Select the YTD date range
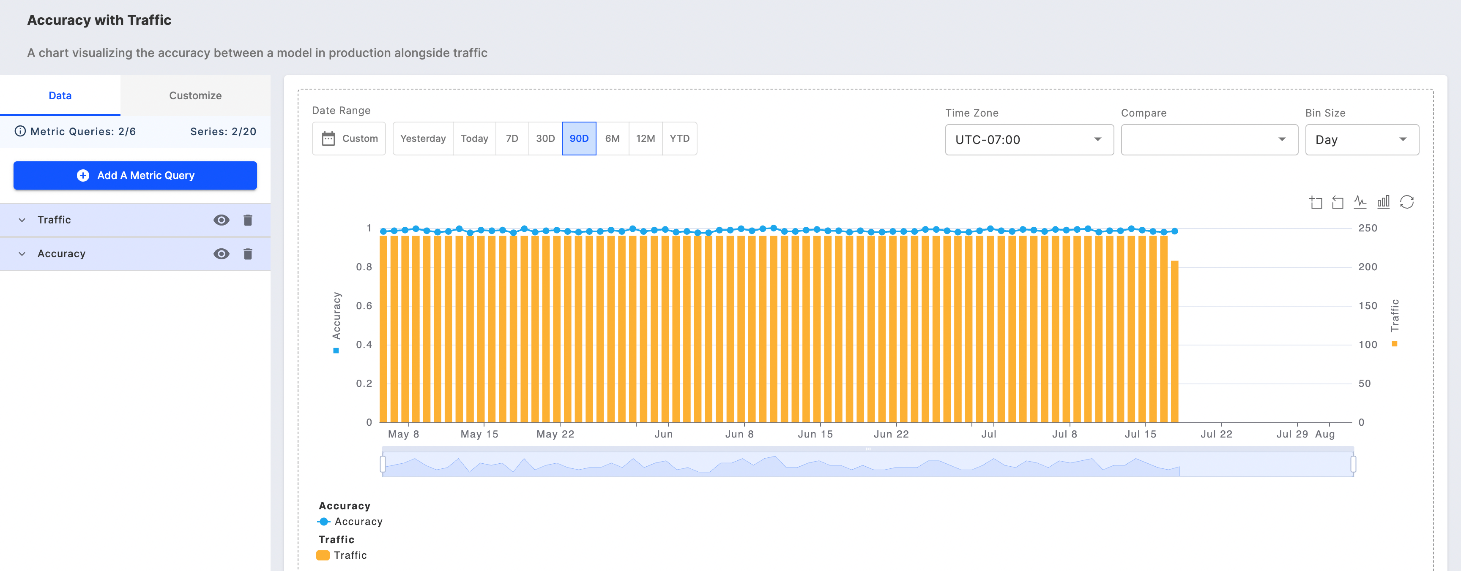 coord(679,139)
